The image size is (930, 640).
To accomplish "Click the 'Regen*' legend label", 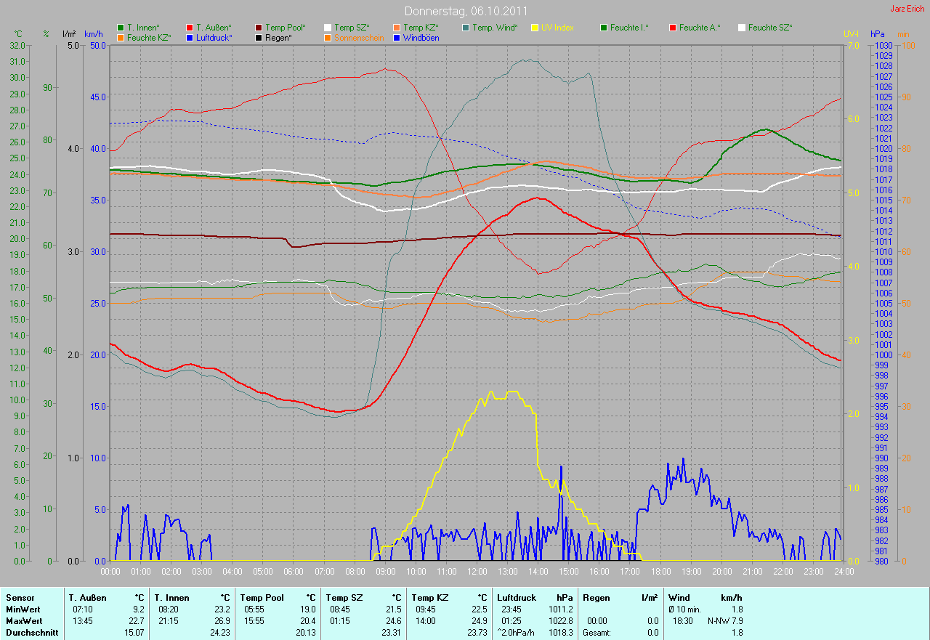I will point(278,37).
